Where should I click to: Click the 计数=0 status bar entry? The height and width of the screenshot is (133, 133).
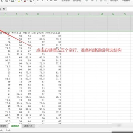[7, 130]
